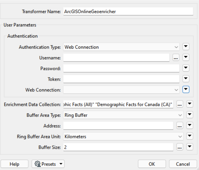Expand Ring Buffer Area Unit dropdown
The width and height of the screenshot is (199, 170).
[x=123, y=137]
